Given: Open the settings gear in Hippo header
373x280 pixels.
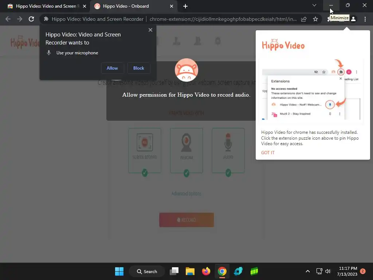Looking at the screenshot, I should click(218, 41).
